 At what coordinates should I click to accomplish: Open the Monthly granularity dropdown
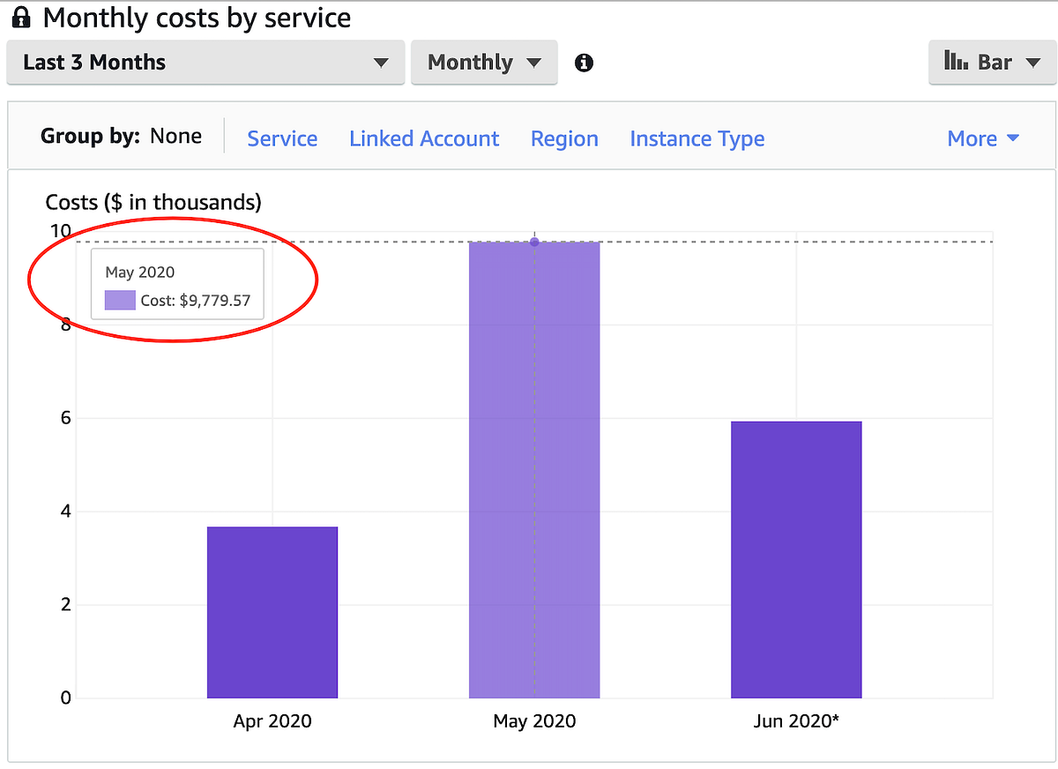(x=483, y=63)
